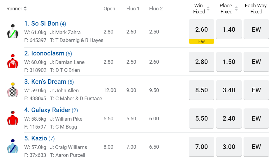Select So Si Bon win odds 2.60

(x=202, y=29)
